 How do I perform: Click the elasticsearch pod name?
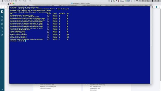pyautogui.click(x=20, y=30)
